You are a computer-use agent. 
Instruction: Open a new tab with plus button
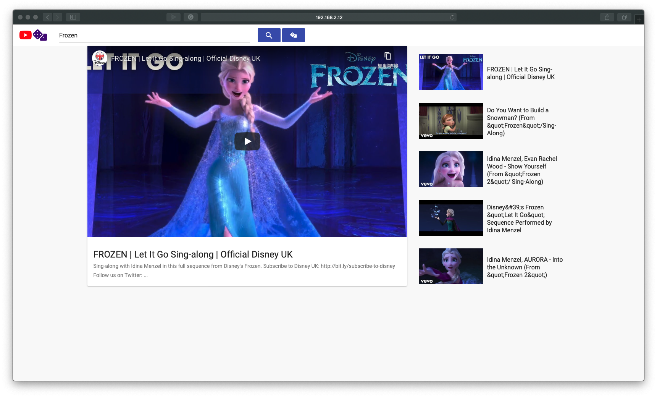tap(639, 19)
